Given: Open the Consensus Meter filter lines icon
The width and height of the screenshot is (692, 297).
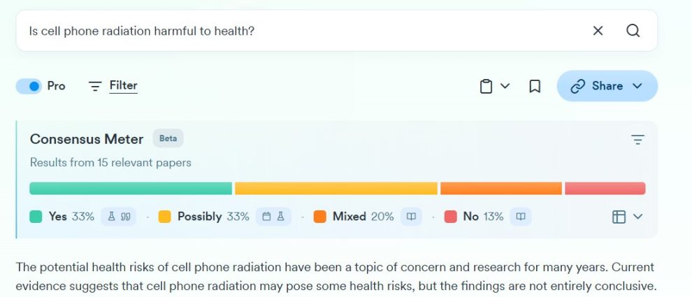Looking at the screenshot, I should point(637,140).
